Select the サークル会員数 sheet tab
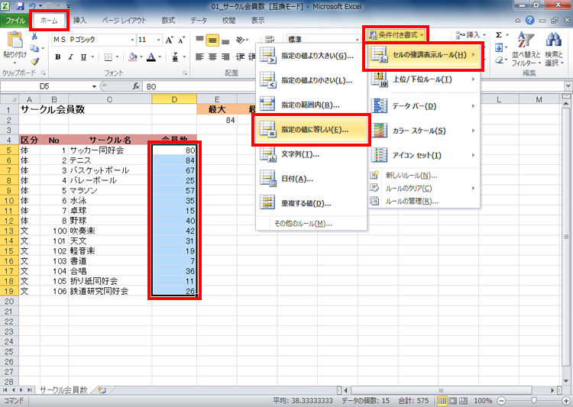 [x=63, y=390]
